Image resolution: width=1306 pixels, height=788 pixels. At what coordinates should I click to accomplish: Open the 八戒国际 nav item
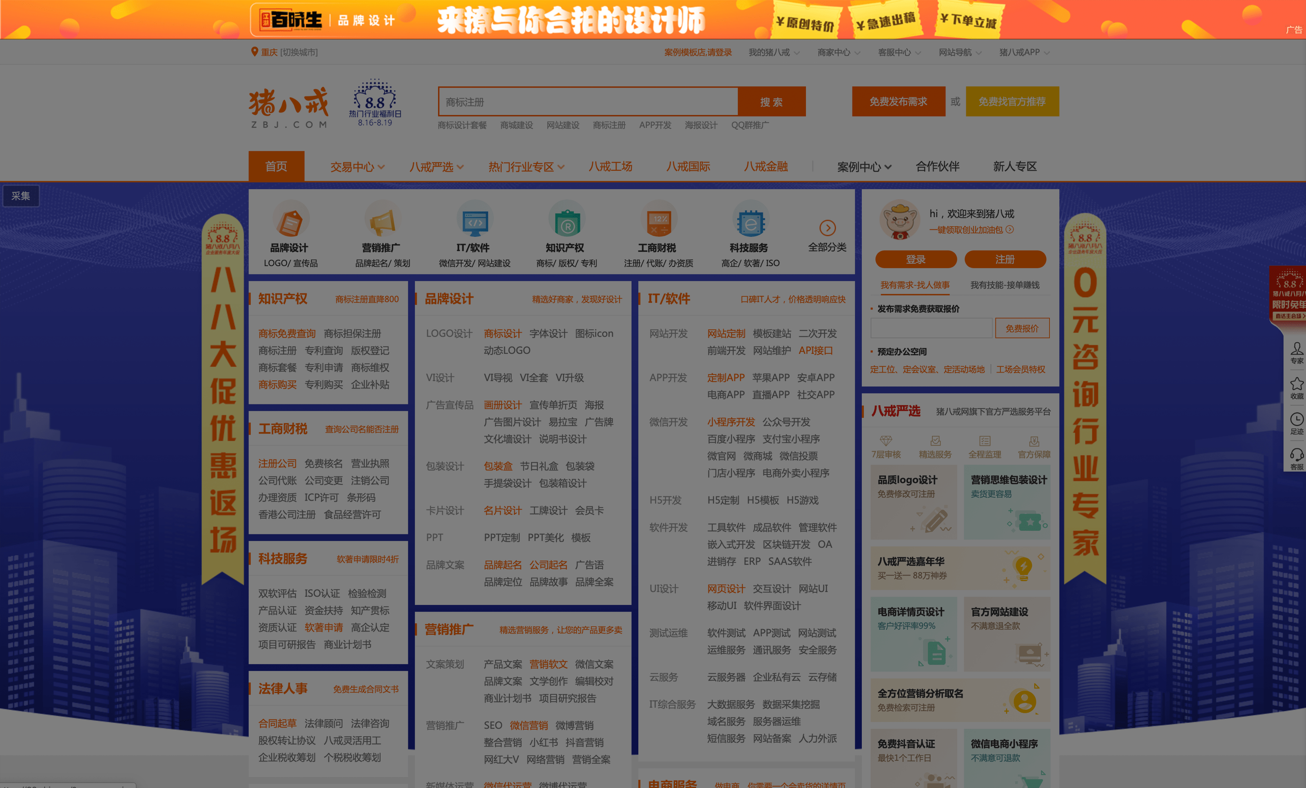[688, 166]
